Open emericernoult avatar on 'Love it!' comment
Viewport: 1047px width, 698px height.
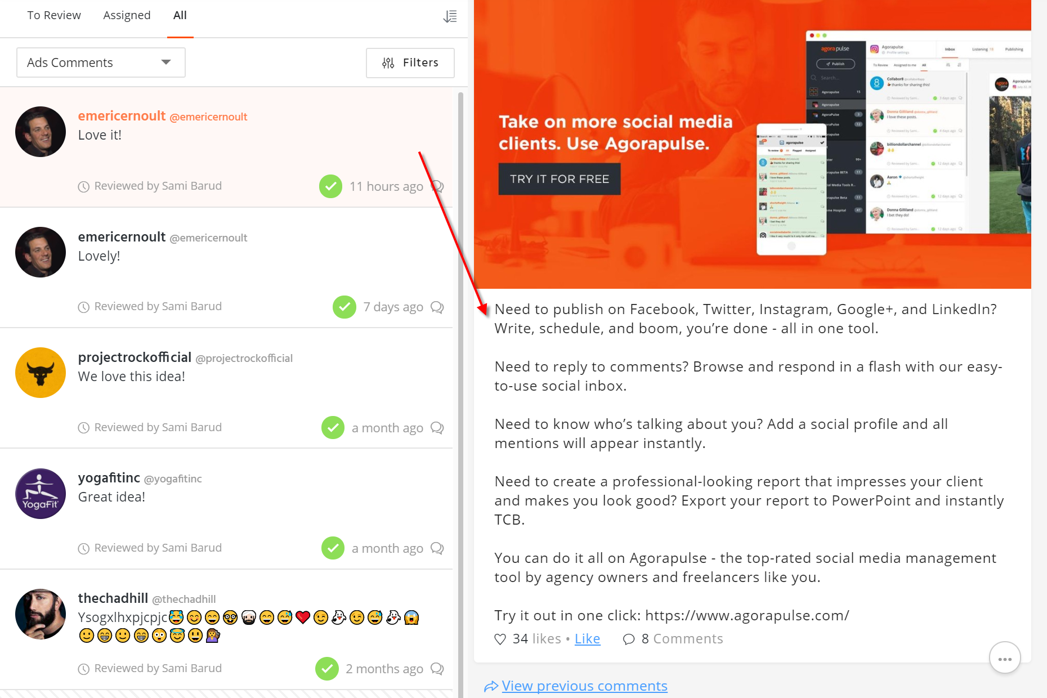tap(41, 132)
